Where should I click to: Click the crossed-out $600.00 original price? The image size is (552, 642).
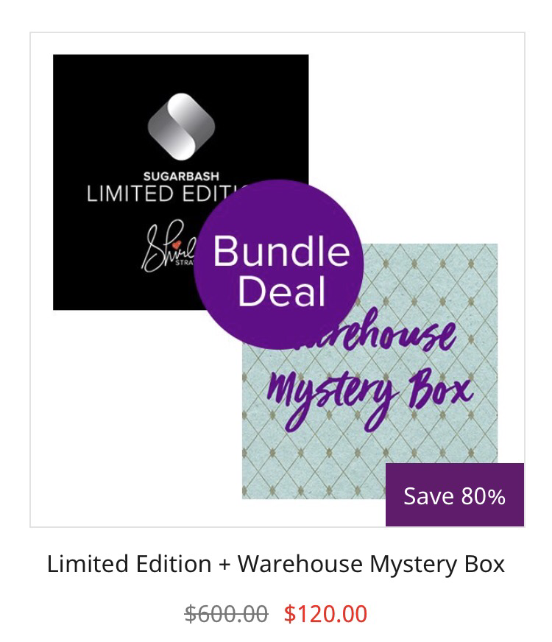pyautogui.click(x=226, y=613)
